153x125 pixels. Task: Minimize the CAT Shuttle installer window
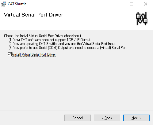click(118, 4)
